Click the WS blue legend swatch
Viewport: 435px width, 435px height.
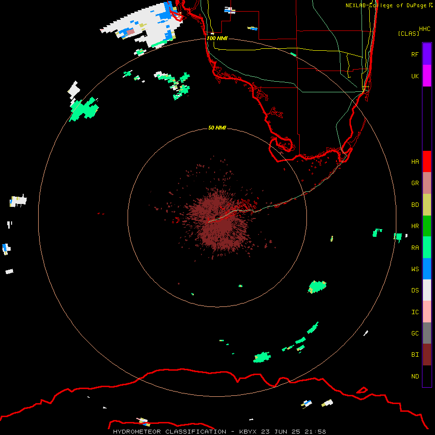427,269
